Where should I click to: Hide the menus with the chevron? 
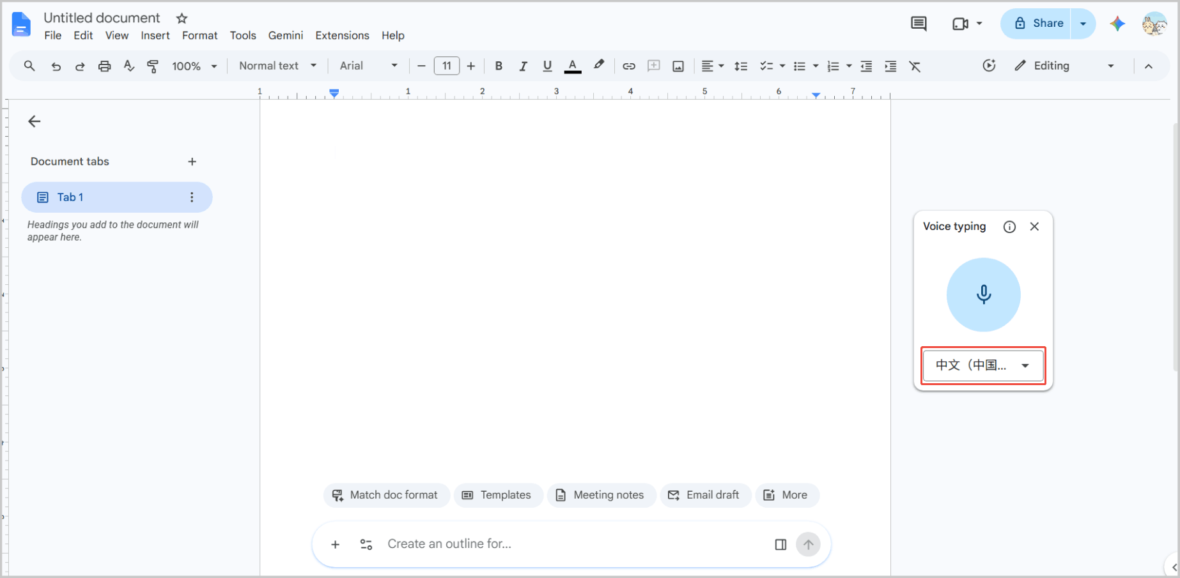[x=1148, y=66]
